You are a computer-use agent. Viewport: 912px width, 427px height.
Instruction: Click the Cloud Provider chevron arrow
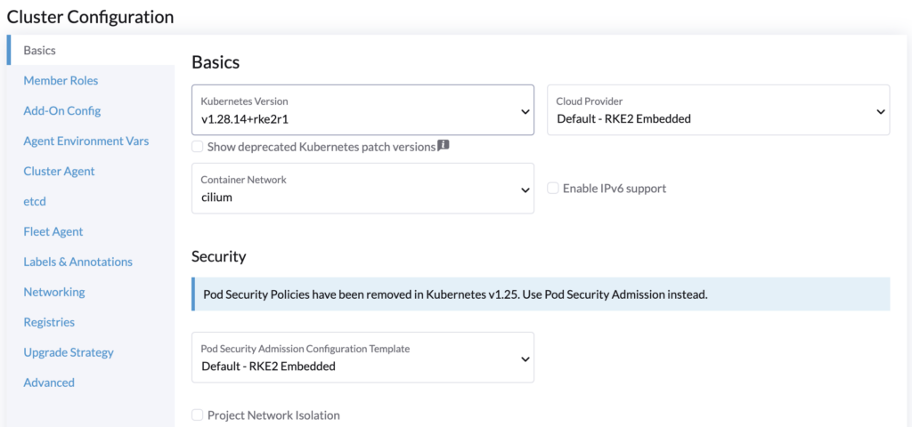pos(881,111)
